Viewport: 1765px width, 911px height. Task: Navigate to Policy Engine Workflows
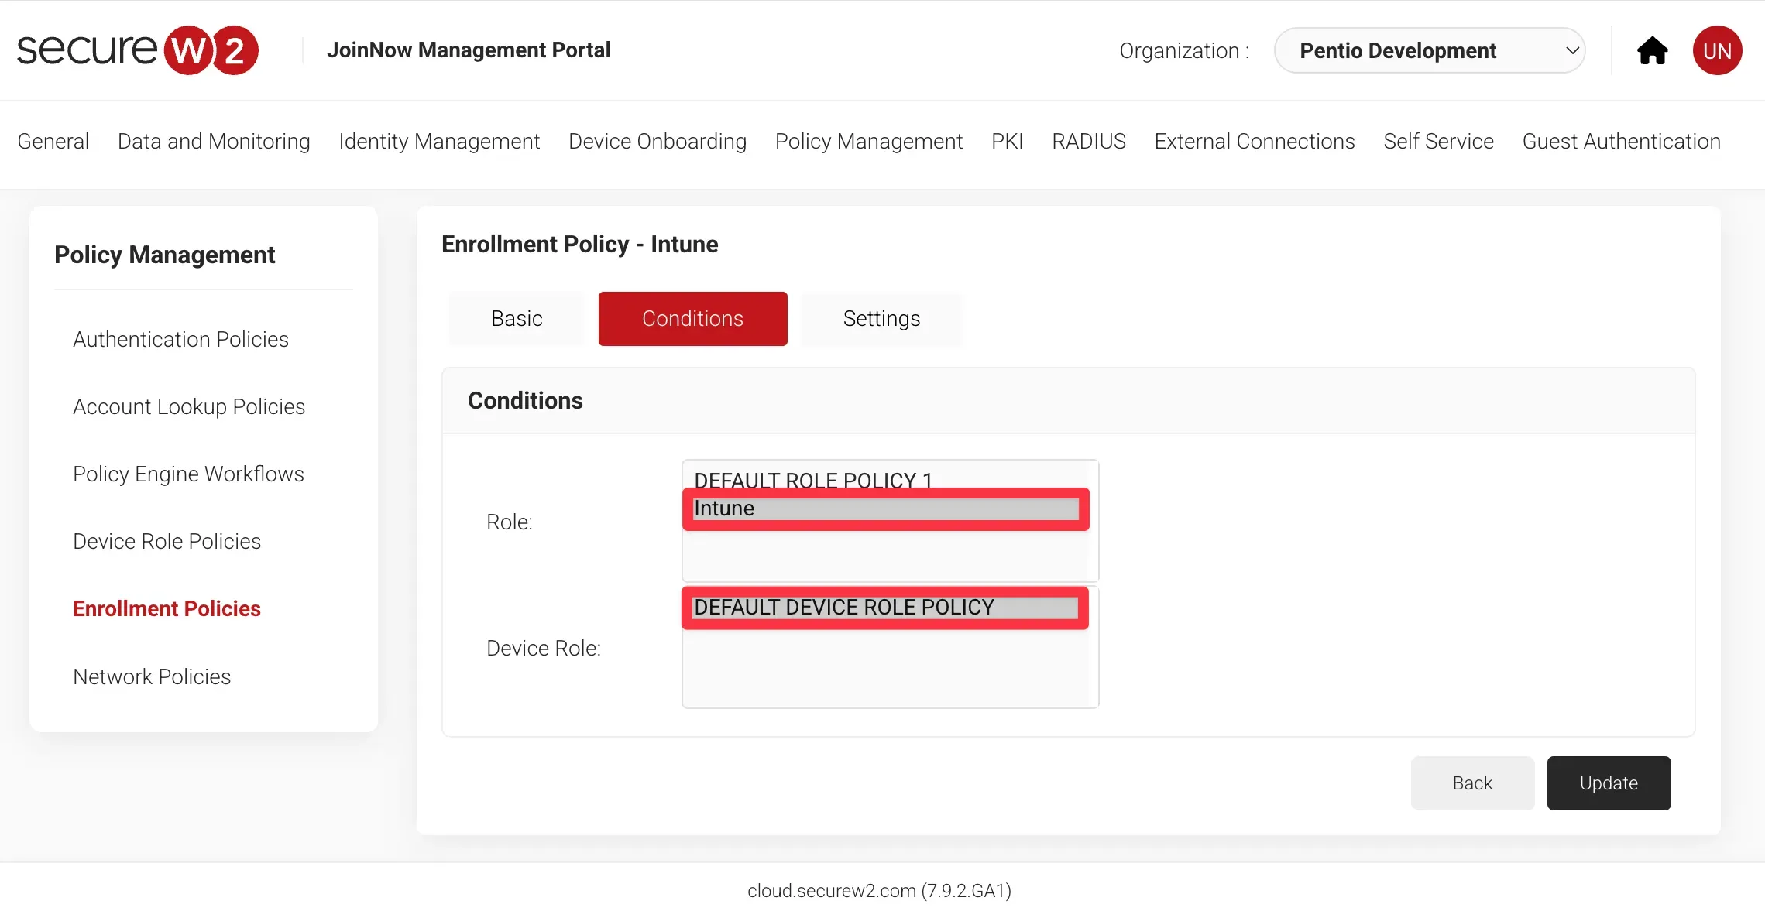click(x=188, y=474)
